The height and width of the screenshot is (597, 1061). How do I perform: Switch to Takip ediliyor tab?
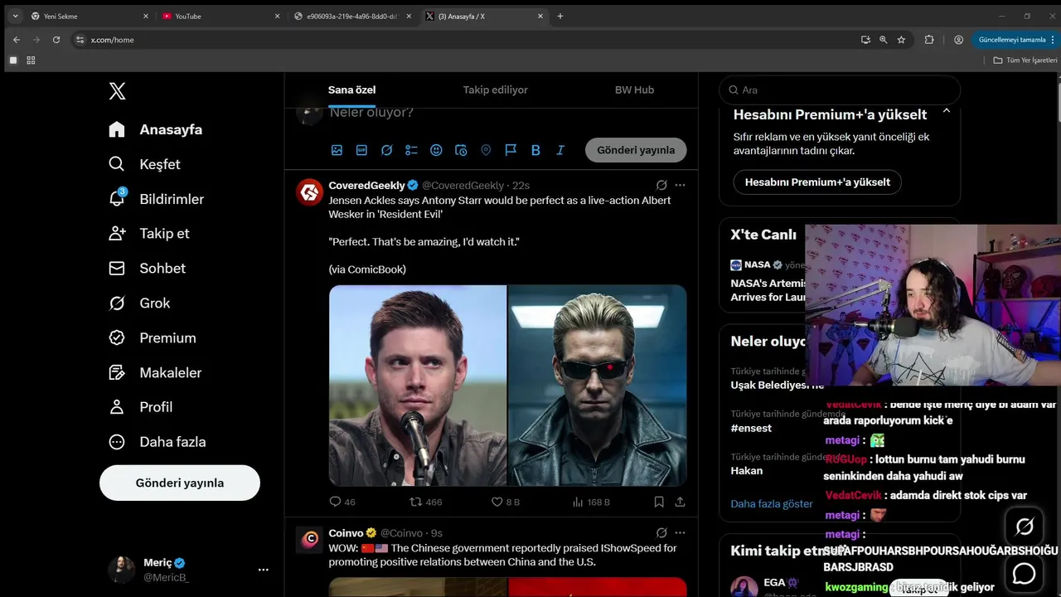click(x=496, y=90)
